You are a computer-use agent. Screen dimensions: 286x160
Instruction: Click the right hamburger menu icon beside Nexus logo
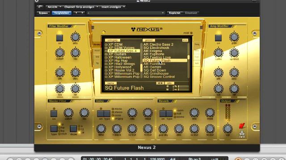coord(201,28)
